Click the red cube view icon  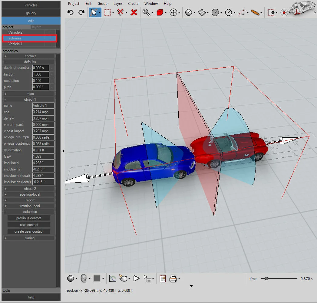[160, 12]
